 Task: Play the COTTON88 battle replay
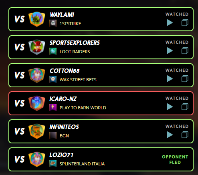tap(170, 78)
